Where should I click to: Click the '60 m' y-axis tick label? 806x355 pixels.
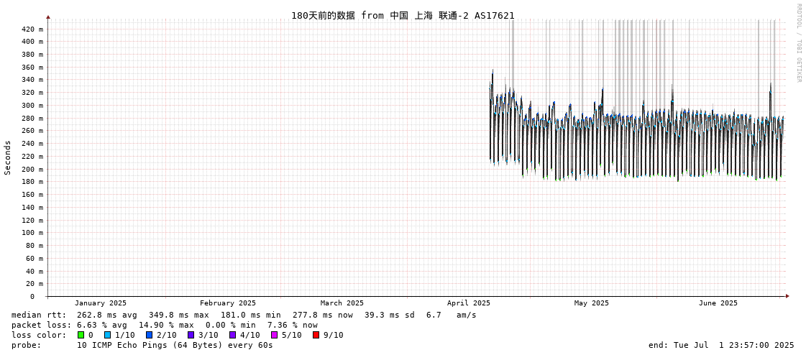35,258
